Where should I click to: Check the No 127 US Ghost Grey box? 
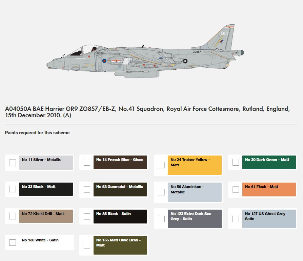pyautogui.click(x=236, y=219)
